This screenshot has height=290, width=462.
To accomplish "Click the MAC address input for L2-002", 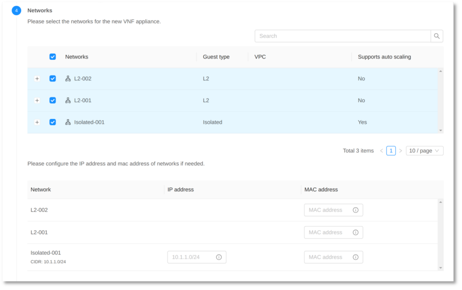I will pos(333,210).
